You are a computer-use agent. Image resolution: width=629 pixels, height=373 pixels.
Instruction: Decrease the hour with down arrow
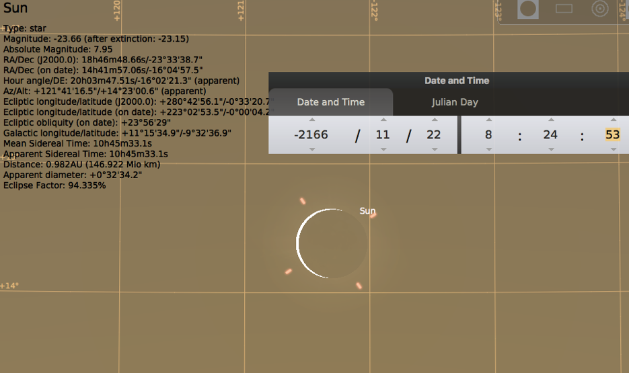click(x=488, y=149)
